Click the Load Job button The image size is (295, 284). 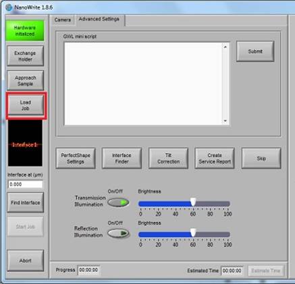click(x=26, y=105)
